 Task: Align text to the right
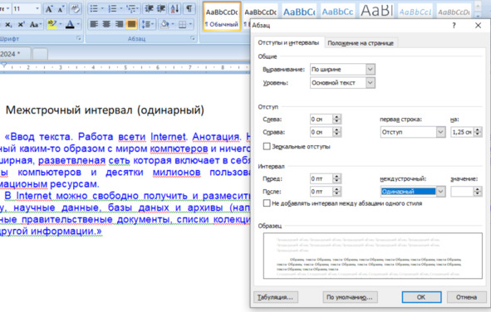[x=119, y=24]
